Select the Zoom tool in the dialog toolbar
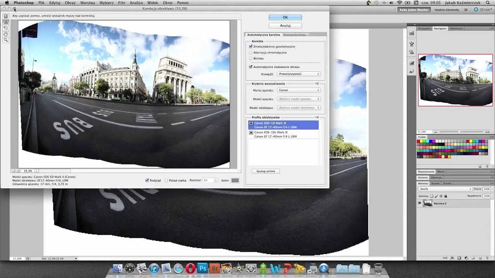 (5, 40)
